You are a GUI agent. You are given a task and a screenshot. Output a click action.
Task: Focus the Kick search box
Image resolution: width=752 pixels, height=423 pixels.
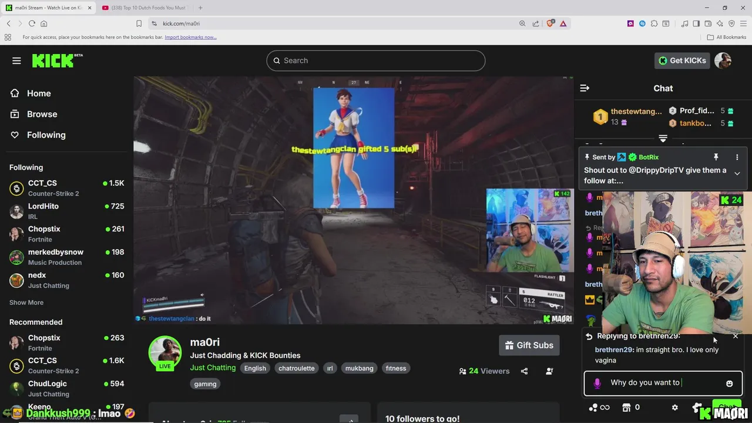pos(376,61)
